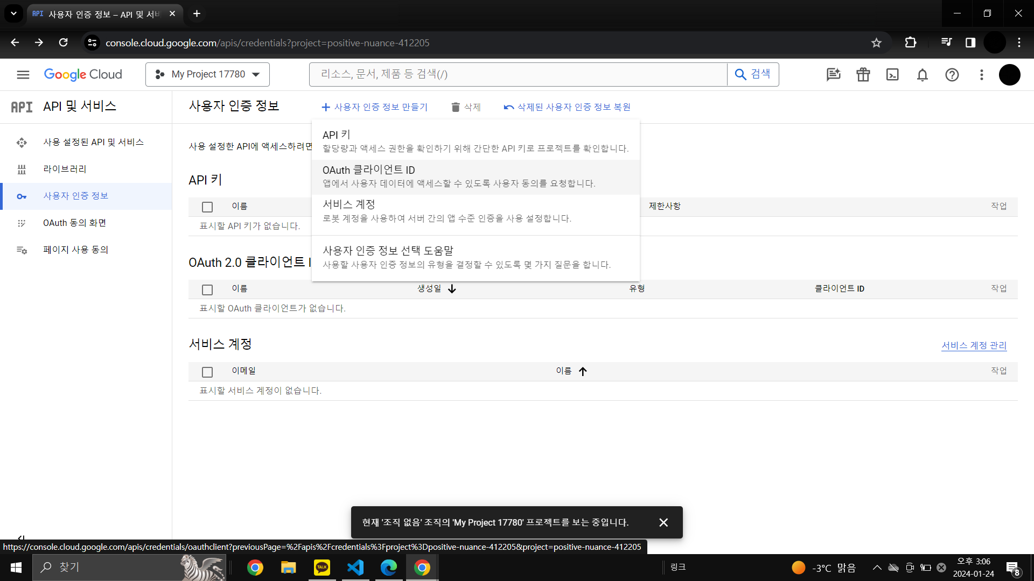Open the 서비스 계정 관리 link
The width and height of the screenshot is (1034, 581).
point(974,345)
